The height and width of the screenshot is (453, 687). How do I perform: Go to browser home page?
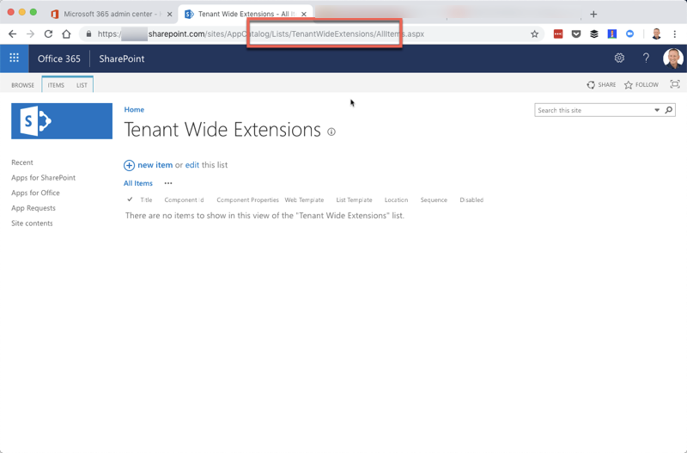click(66, 34)
